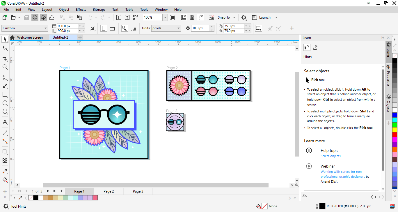
Task: Switch to the Page 2 tab
Action: (x=108, y=191)
